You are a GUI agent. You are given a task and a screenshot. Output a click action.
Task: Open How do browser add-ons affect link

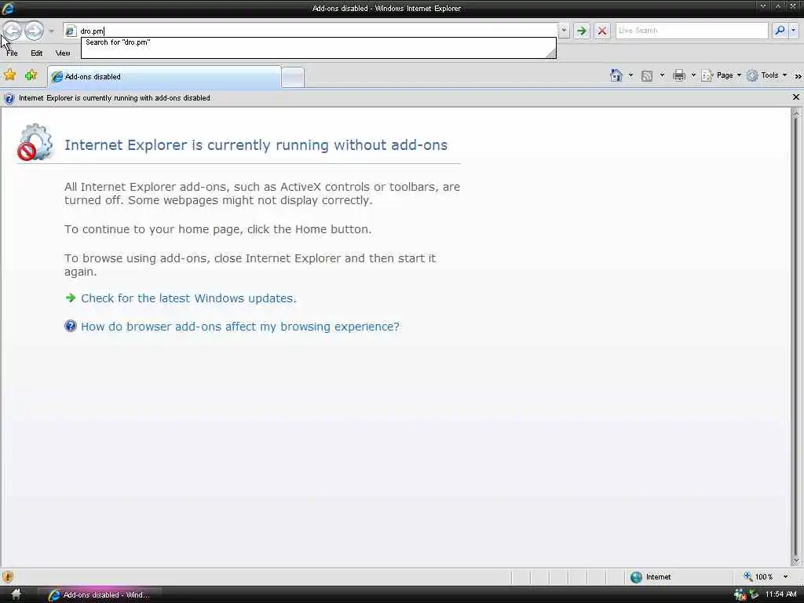coord(240,327)
